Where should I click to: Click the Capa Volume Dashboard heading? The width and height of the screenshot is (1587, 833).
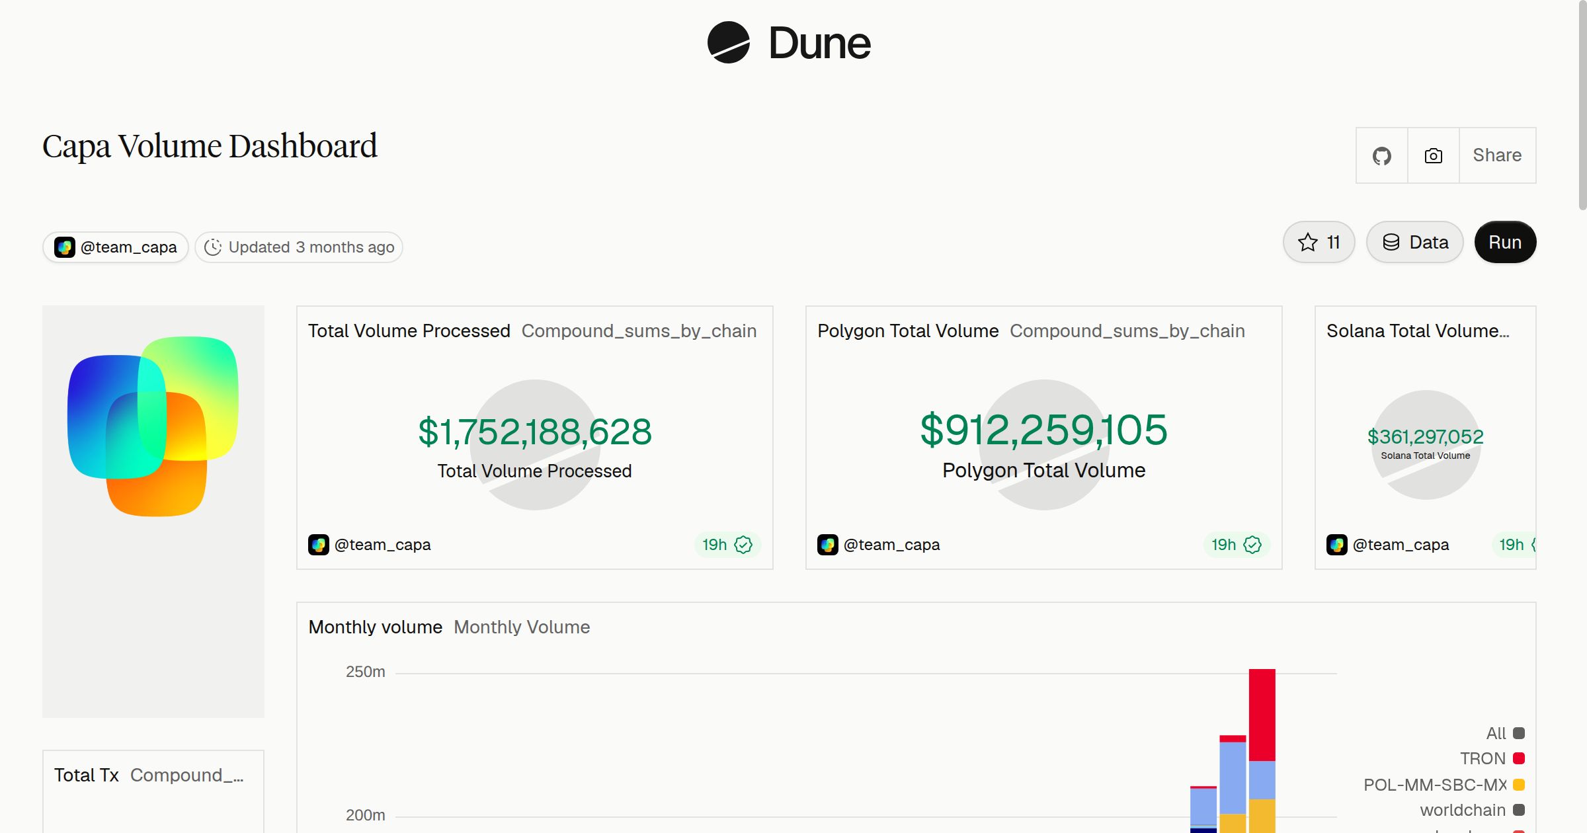click(x=210, y=146)
